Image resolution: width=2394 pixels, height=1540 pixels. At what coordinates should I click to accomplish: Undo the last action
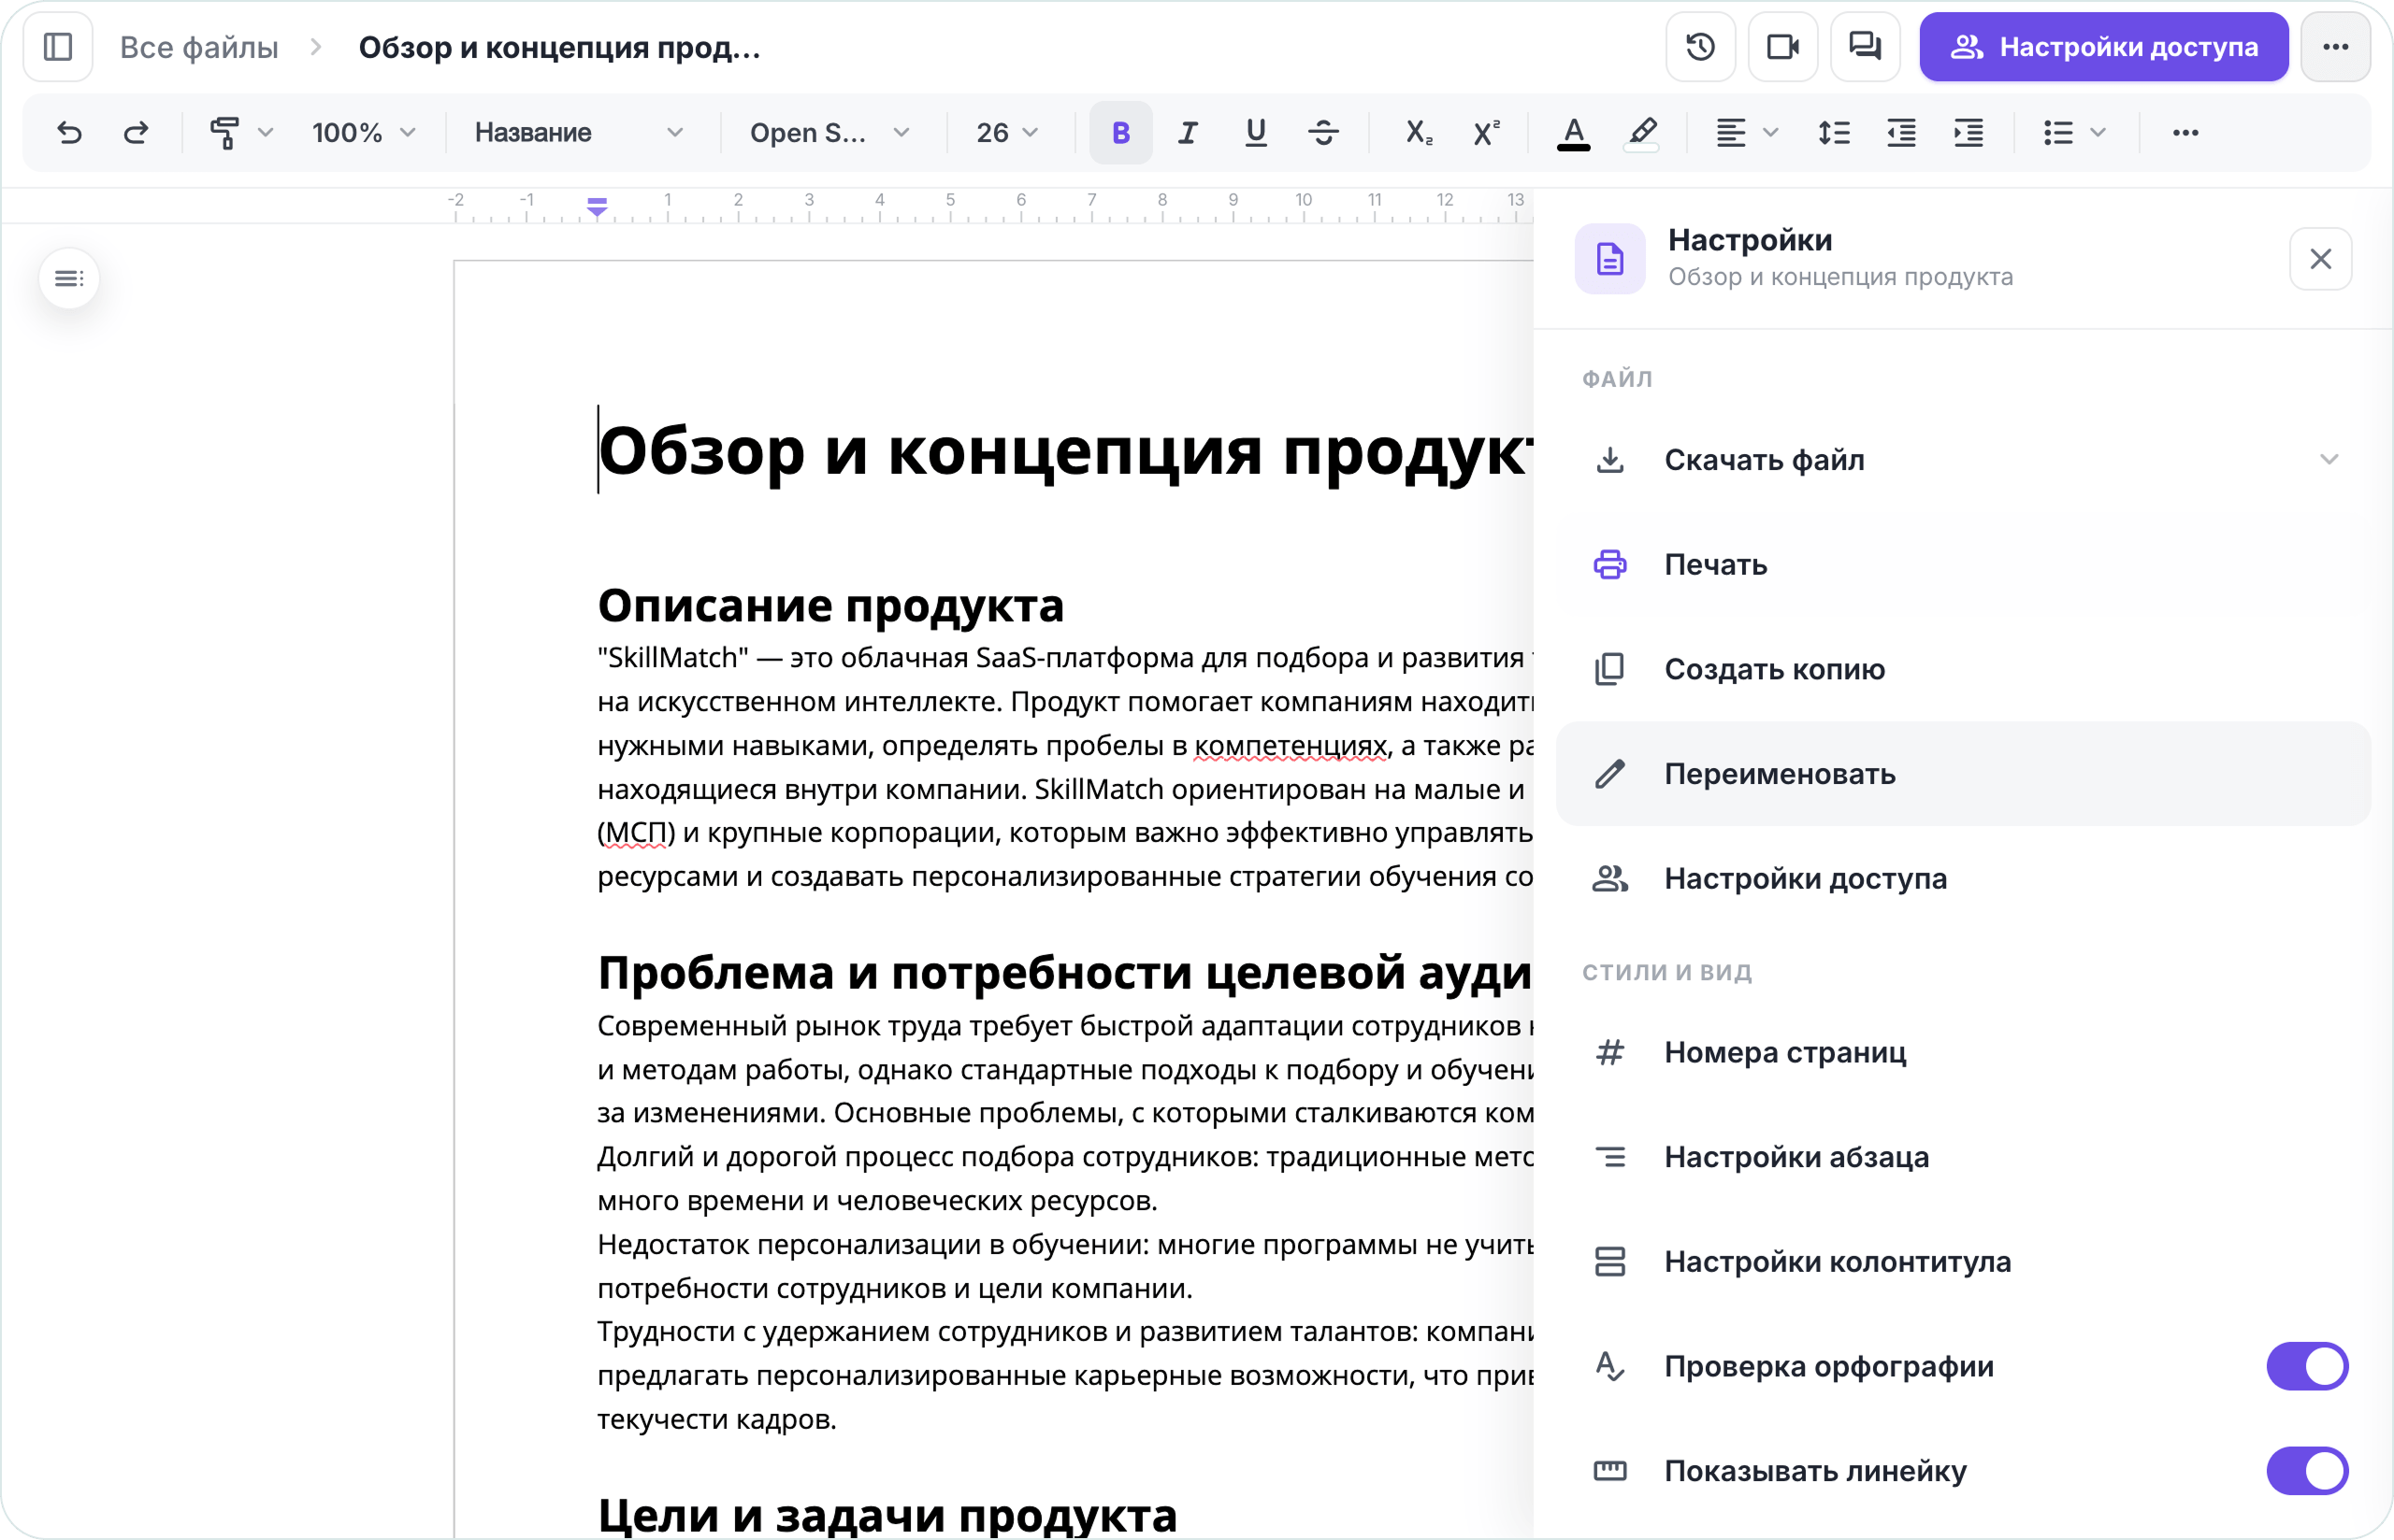[69, 132]
